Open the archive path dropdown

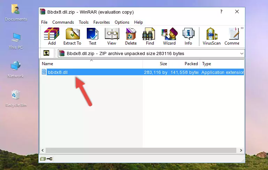(242, 54)
